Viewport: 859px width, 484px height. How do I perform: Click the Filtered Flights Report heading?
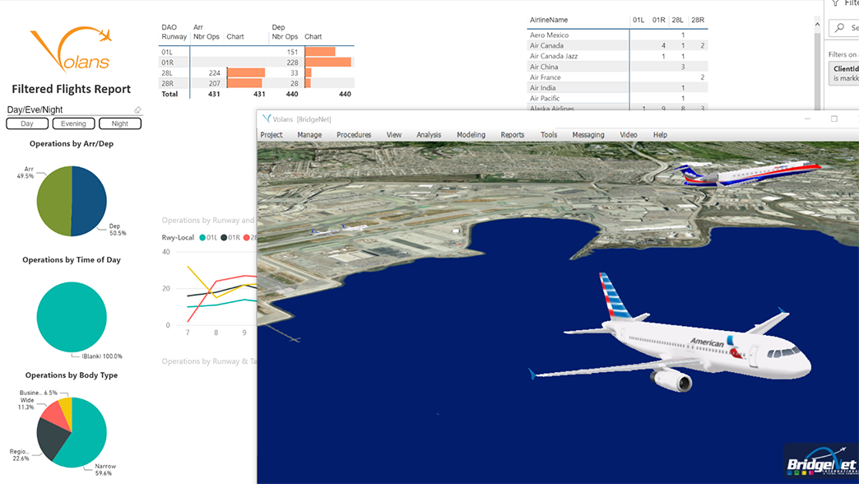coord(72,89)
